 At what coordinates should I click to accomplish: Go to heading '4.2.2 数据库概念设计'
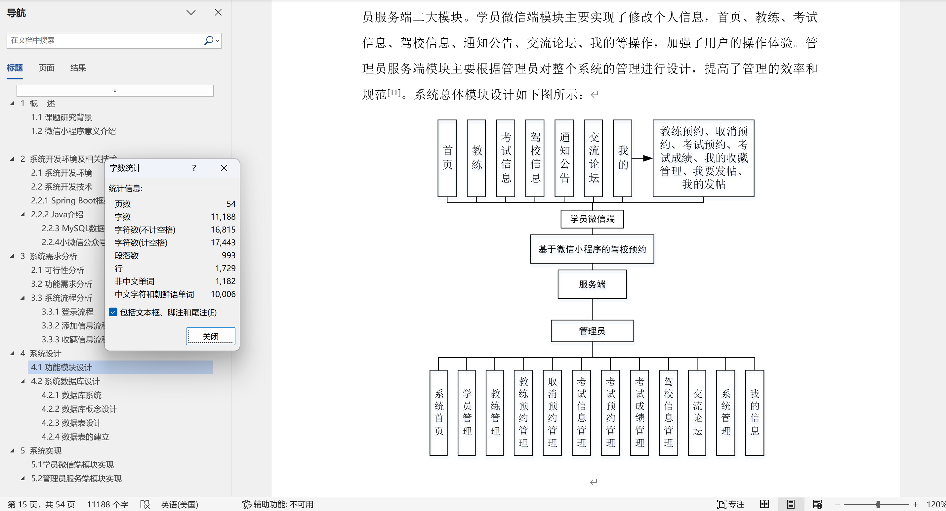(79, 409)
